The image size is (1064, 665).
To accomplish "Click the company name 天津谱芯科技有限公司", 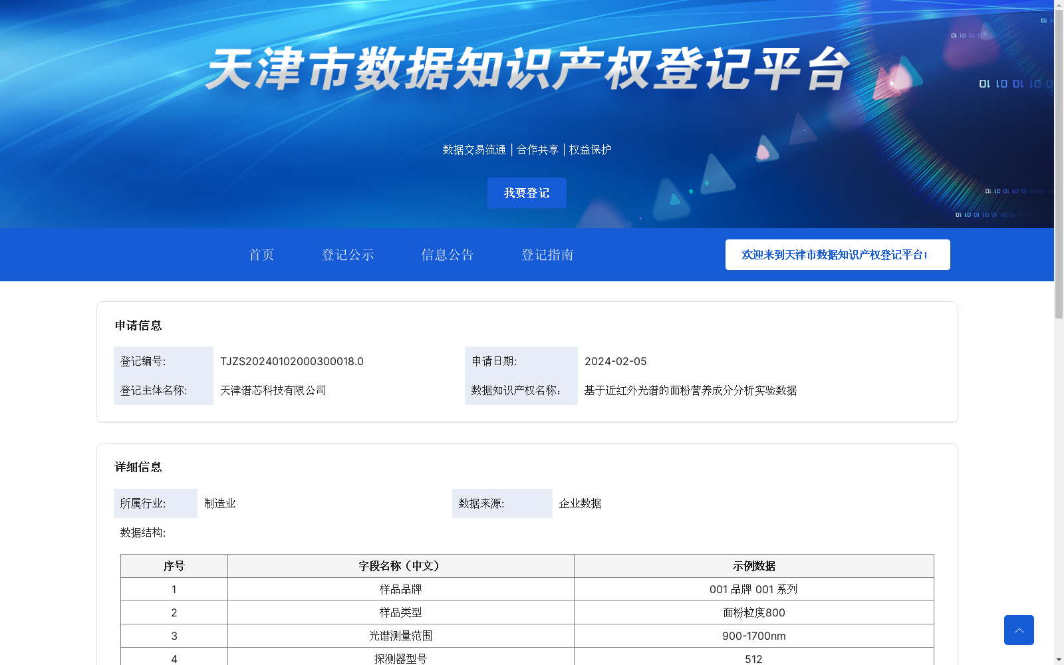I will point(273,390).
